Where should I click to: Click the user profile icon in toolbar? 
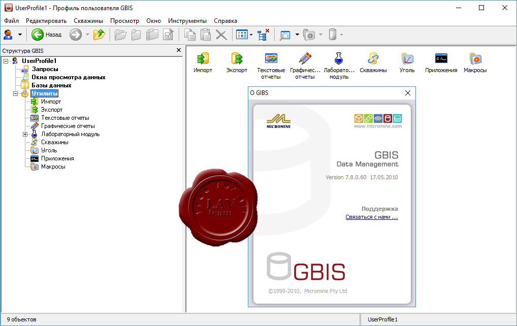click(8, 35)
